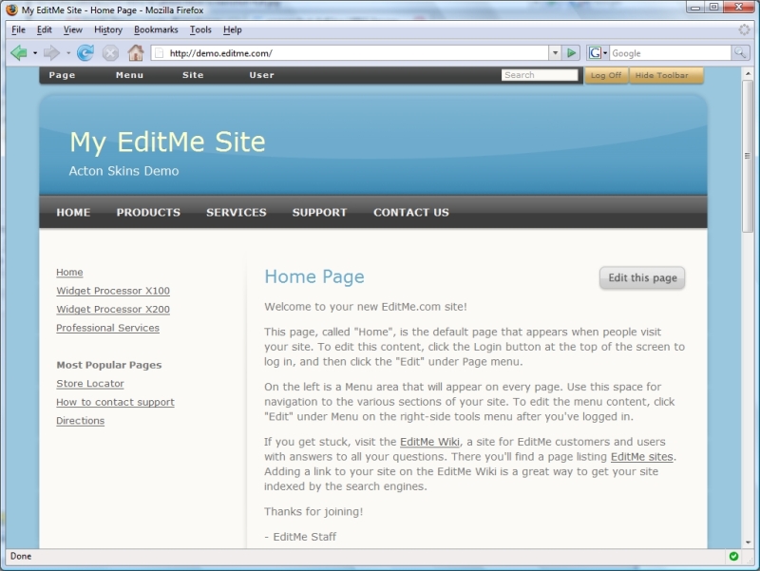Open the Tools menu

tap(200, 29)
